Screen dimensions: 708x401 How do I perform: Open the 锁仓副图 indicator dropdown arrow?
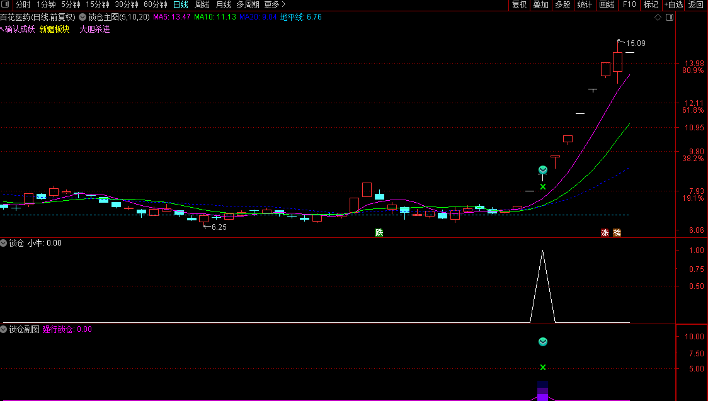(x=4, y=329)
